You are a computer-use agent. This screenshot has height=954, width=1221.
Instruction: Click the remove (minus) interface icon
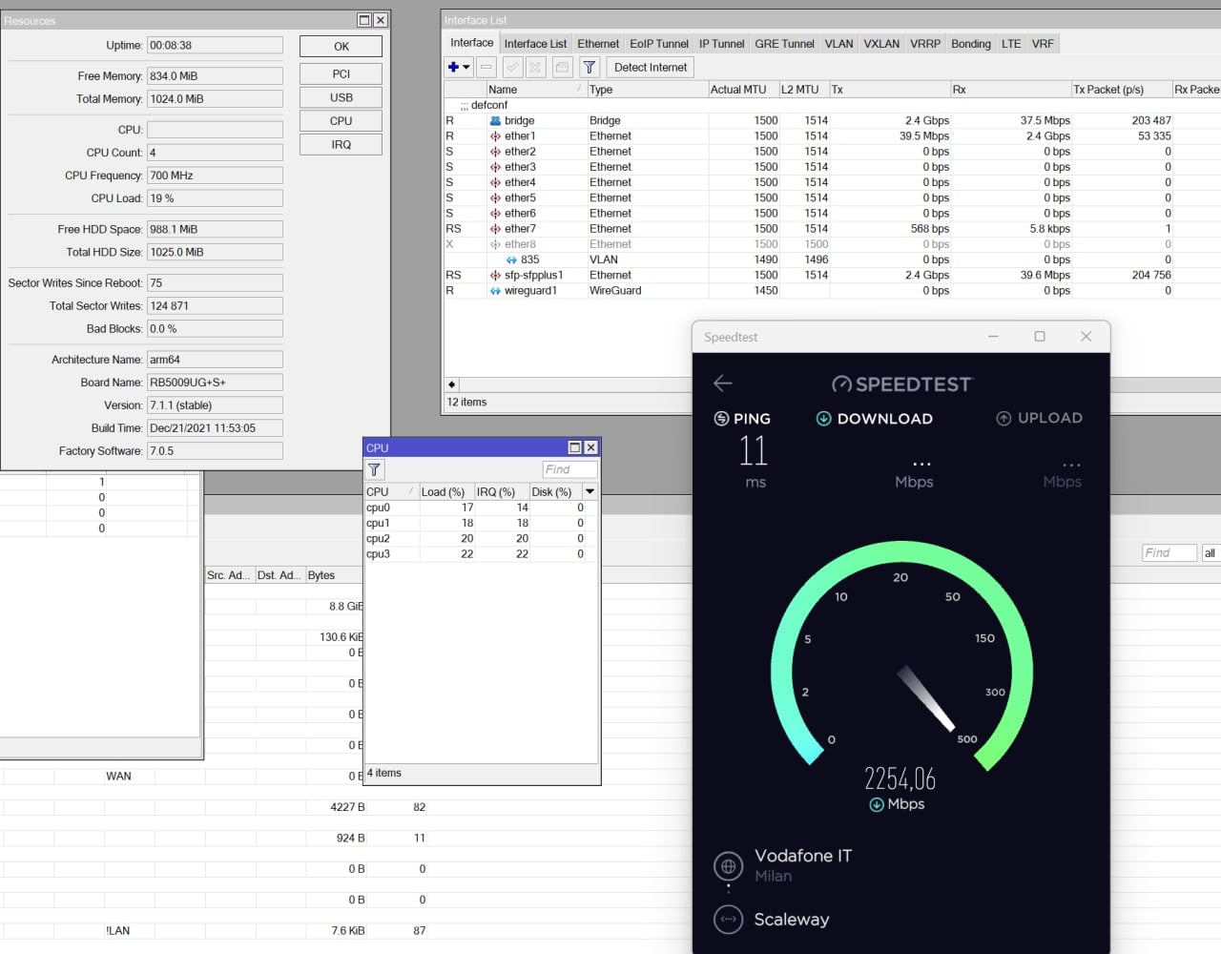486,67
